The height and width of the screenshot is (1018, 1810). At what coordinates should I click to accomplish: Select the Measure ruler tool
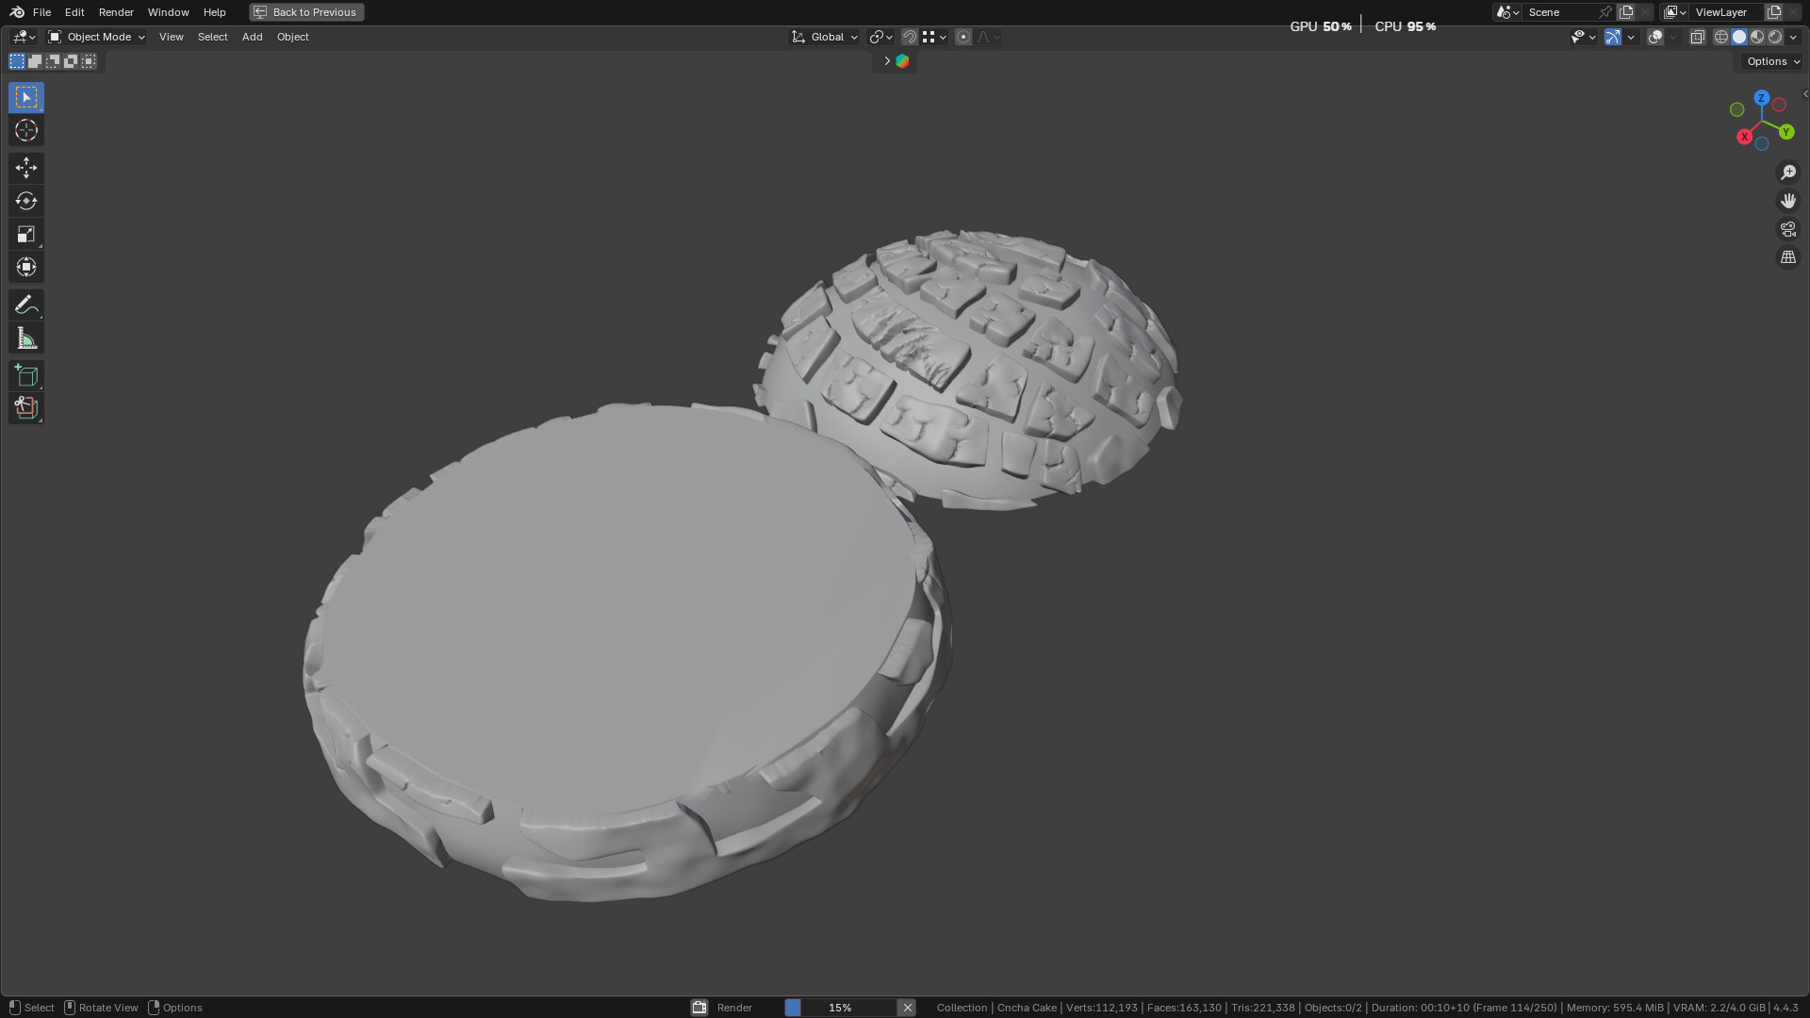(x=26, y=337)
